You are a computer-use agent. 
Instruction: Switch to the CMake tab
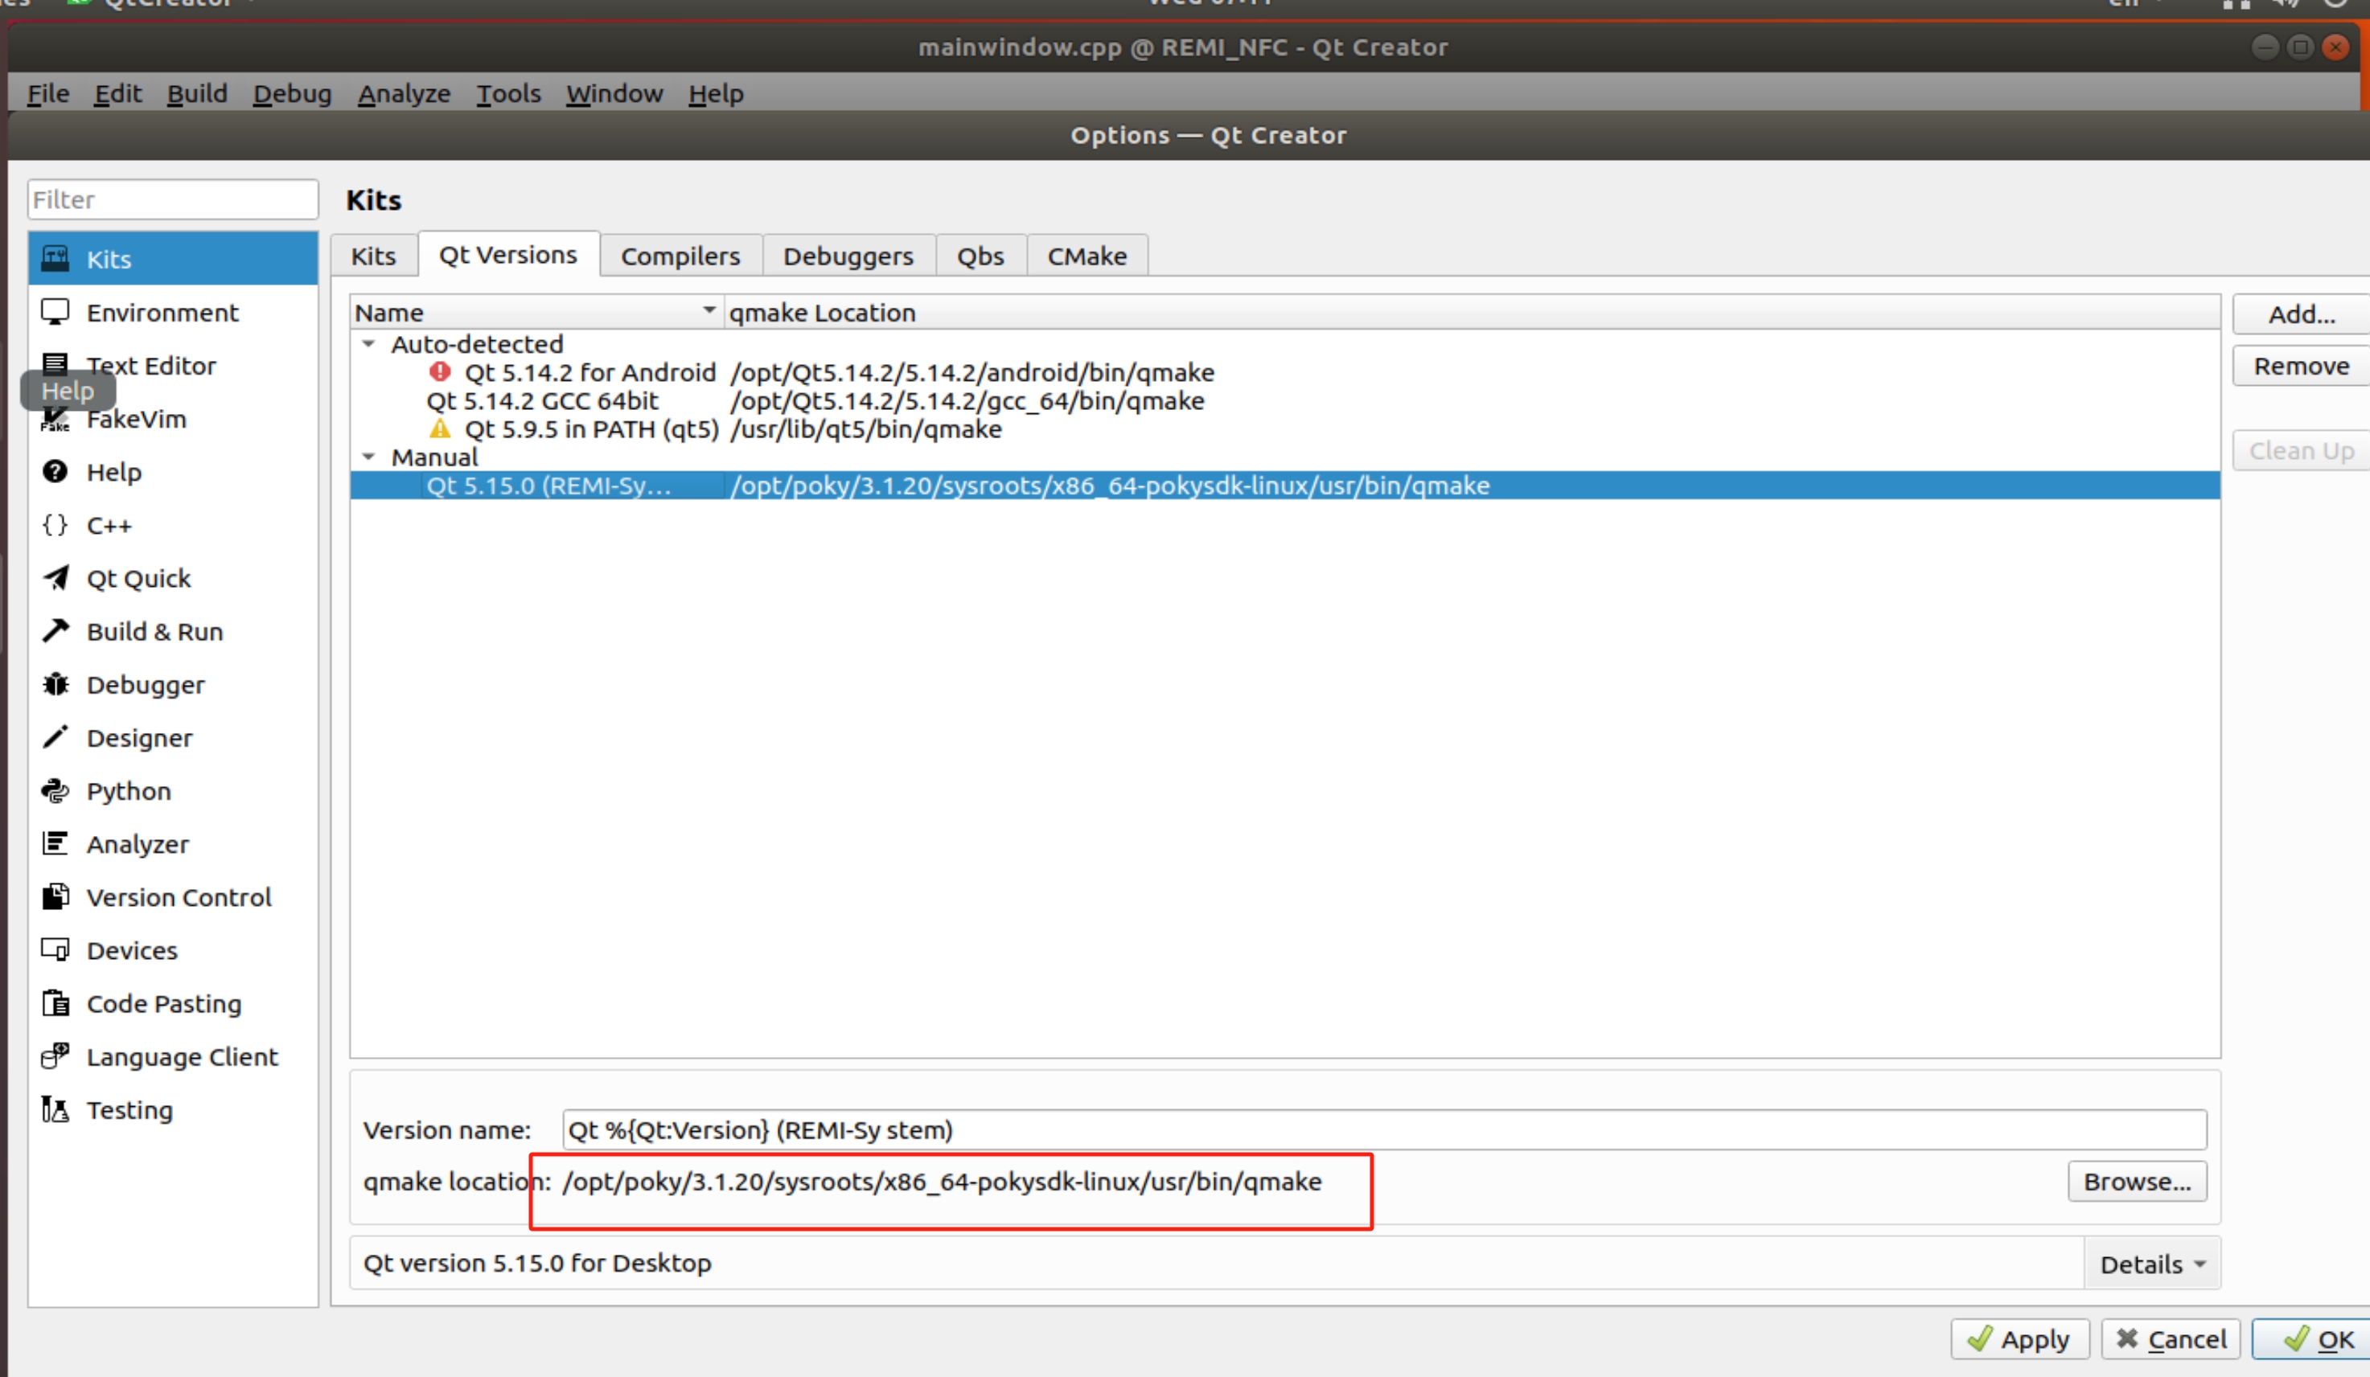(x=1086, y=256)
